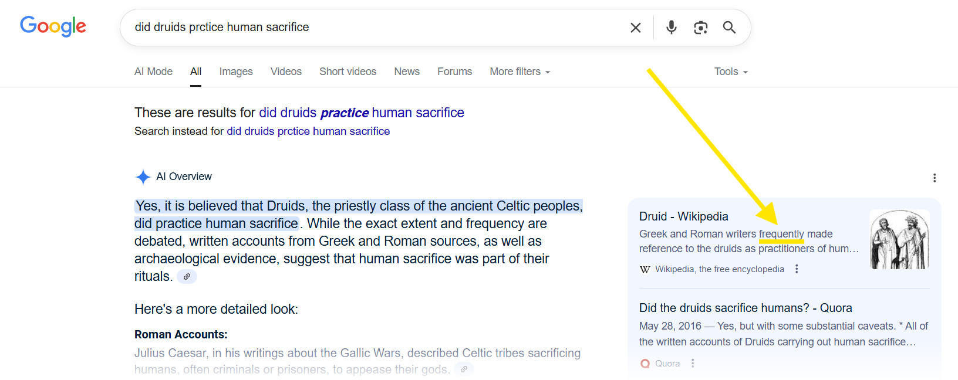
Task: Click the Druid Wikipedia thumbnail image
Action: tap(899, 239)
